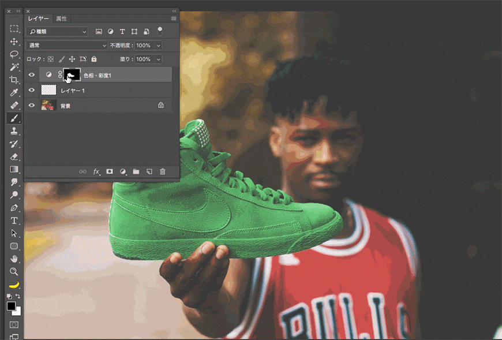Select the Crop tool
The image size is (502, 340).
click(14, 80)
